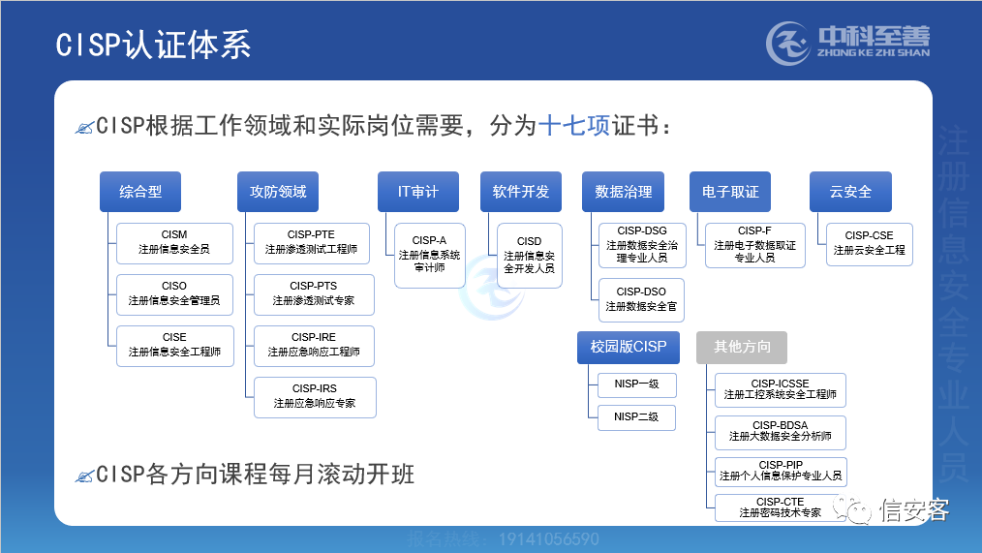Select the 校园版CISP header box
The width and height of the screenshot is (982, 553).
pyautogui.click(x=629, y=347)
